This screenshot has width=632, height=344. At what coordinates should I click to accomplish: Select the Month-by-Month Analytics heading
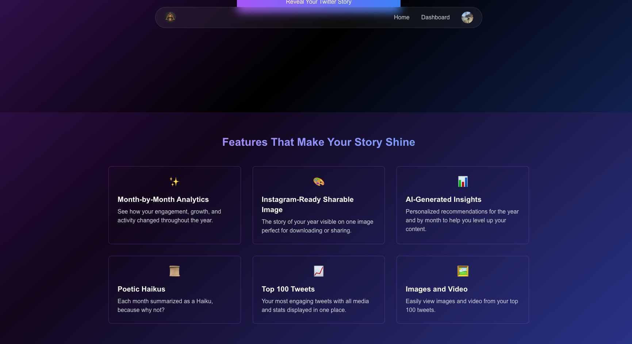pyautogui.click(x=163, y=199)
